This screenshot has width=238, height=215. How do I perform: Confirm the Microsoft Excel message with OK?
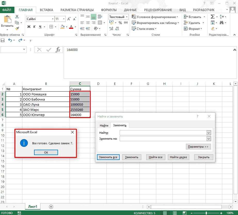point(46,153)
